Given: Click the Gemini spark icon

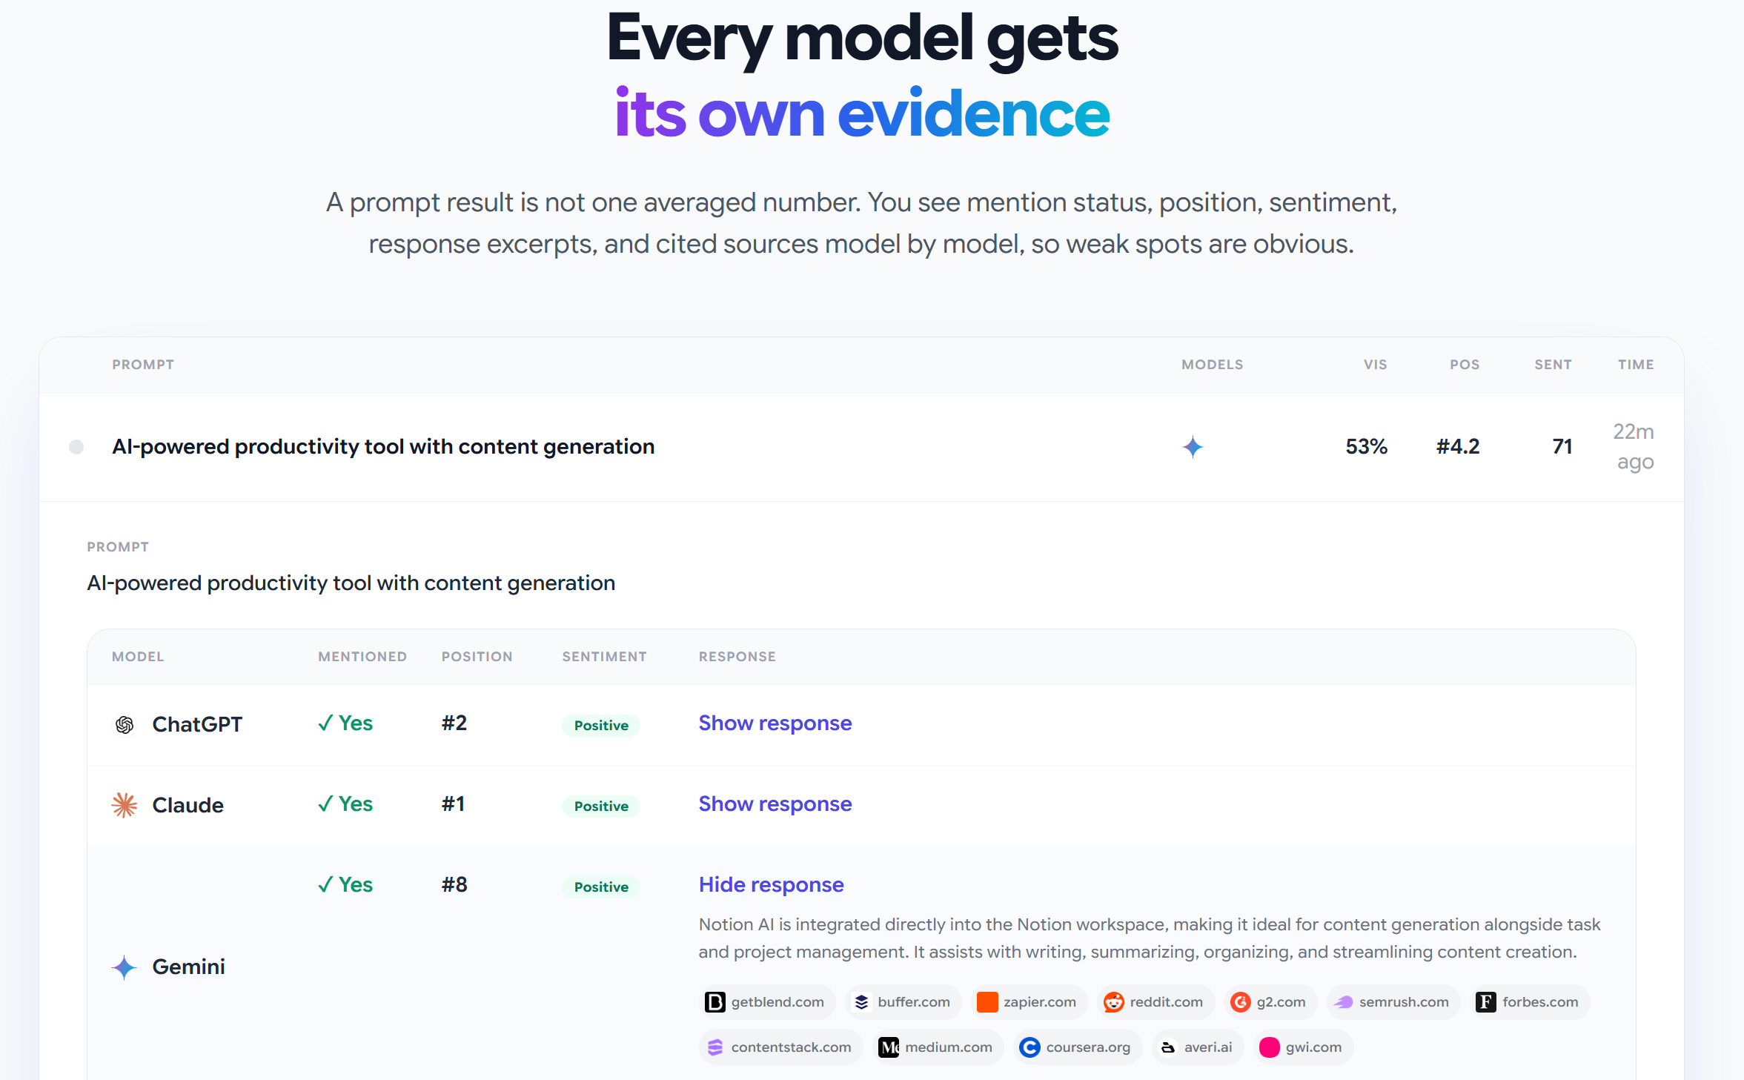Looking at the screenshot, I should 124,967.
